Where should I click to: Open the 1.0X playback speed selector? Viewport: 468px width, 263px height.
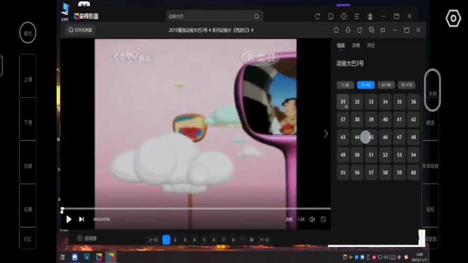coord(301,219)
